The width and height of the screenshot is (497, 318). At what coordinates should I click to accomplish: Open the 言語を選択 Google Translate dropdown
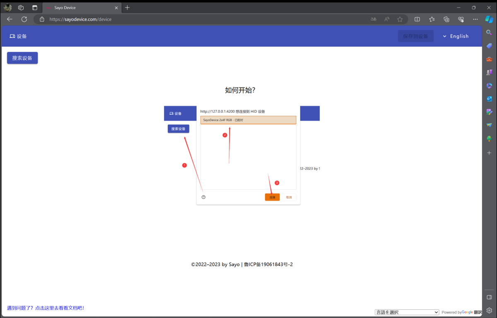[x=407, y=312]
